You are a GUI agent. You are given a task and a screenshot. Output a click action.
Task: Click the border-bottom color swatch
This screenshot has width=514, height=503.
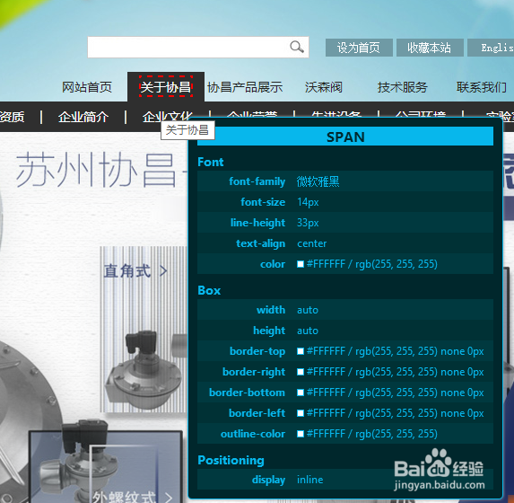click(301, 393)
